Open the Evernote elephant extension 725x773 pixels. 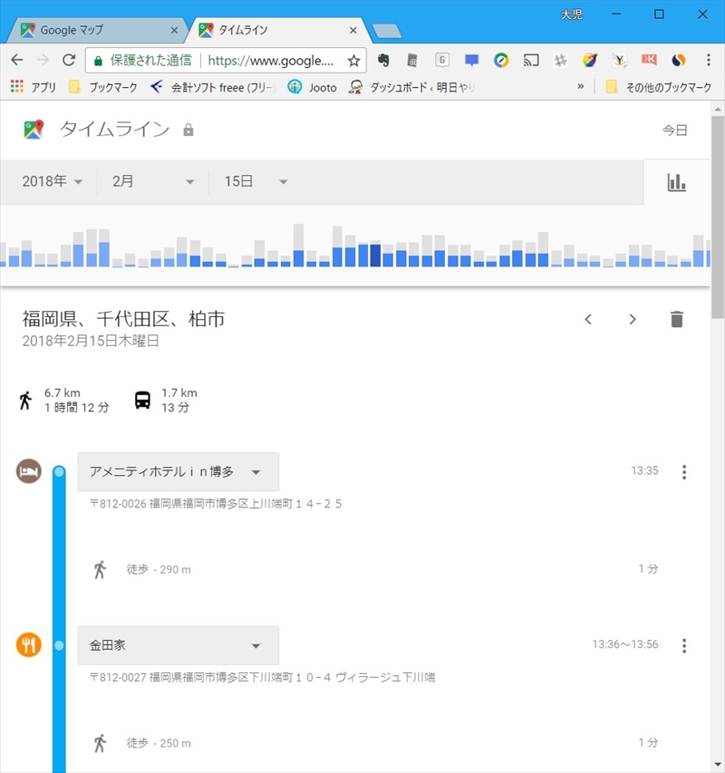click(x=383, y=60)
